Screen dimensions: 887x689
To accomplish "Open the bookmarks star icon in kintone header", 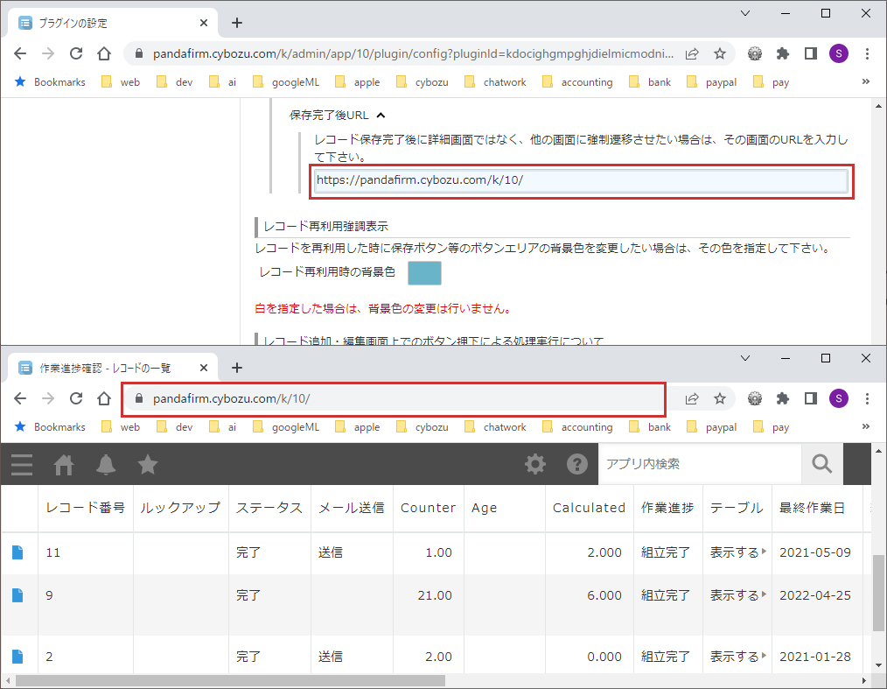I will coord(148,464).
